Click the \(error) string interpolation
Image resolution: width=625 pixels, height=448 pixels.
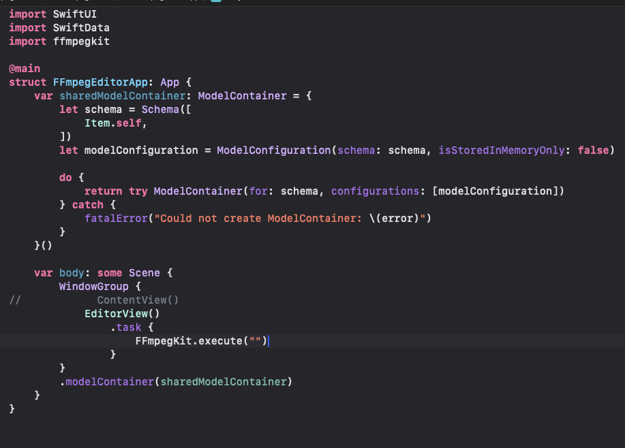click(394, 219)
